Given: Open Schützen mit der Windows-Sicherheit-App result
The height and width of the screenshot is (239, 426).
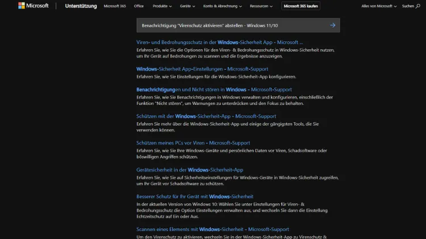Looking at the screenshot, I should click(206, 116).
